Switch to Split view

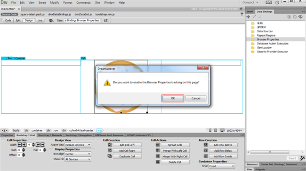coord(18,21)
